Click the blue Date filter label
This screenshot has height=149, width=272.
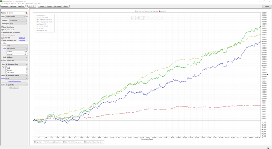coord(5,49)
